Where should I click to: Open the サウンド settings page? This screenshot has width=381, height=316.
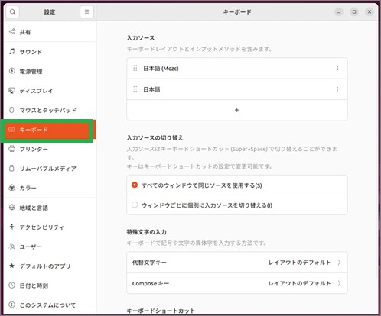click(50, 52)
